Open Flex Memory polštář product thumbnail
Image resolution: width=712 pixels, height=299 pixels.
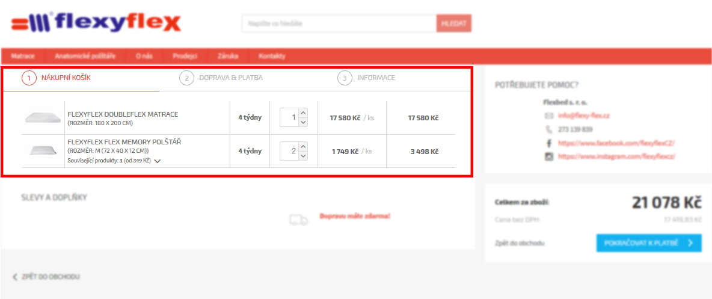coord(43,151)
